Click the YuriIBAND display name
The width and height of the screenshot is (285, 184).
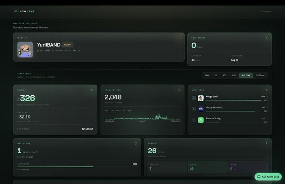[x=49, y=45]
